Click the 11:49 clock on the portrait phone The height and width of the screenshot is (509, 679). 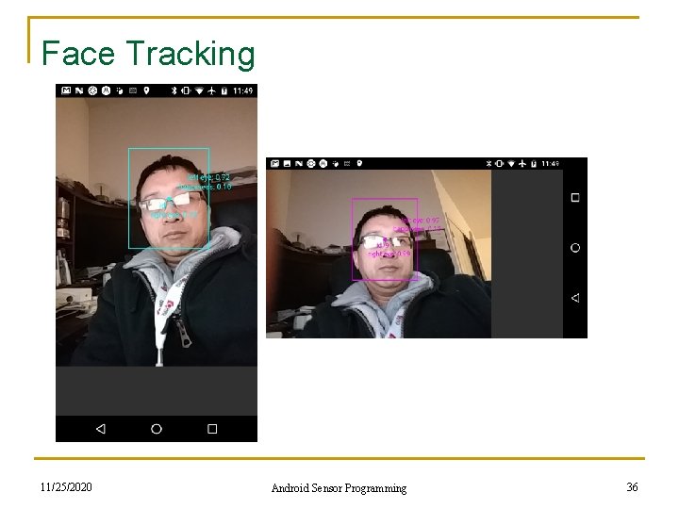pos(242,90)
